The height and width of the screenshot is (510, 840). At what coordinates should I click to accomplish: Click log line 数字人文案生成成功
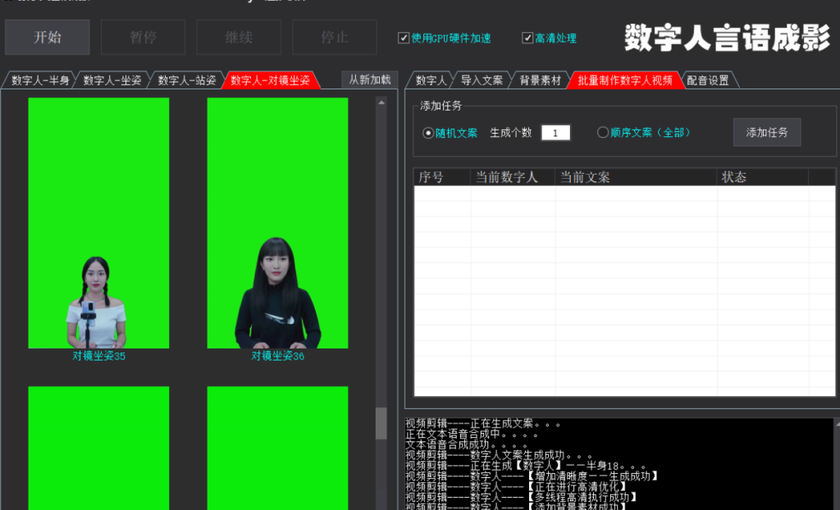point(498,455)
